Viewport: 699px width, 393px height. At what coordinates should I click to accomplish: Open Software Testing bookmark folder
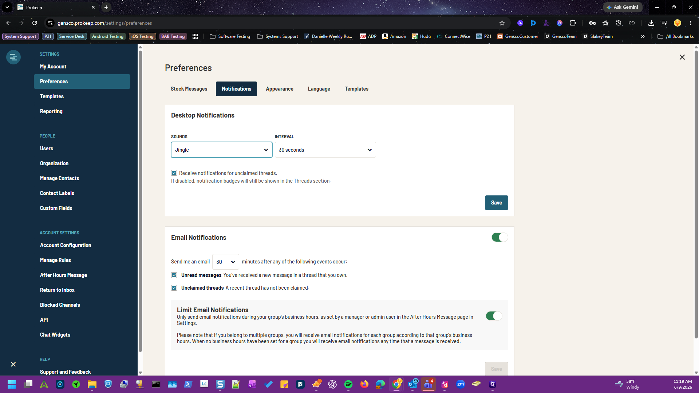230,36
